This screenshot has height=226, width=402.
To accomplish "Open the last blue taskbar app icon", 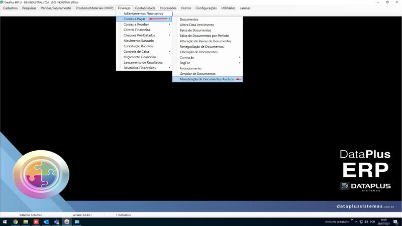I will click(77, 222).
